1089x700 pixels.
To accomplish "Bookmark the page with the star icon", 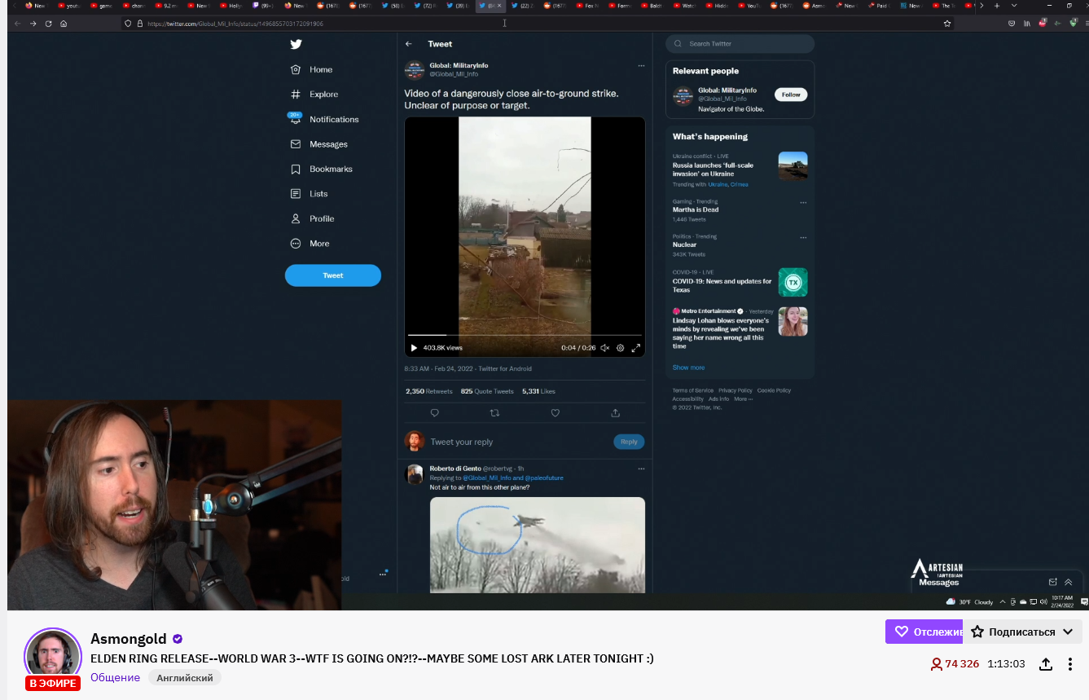I will (x=947, y=24).
